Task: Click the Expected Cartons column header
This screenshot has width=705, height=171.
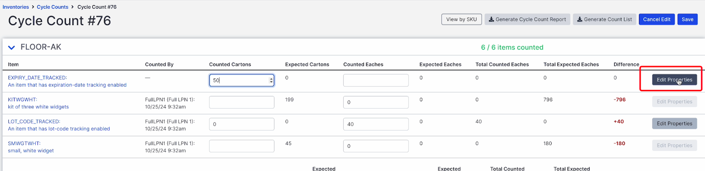Action: (x=307, y=64)
